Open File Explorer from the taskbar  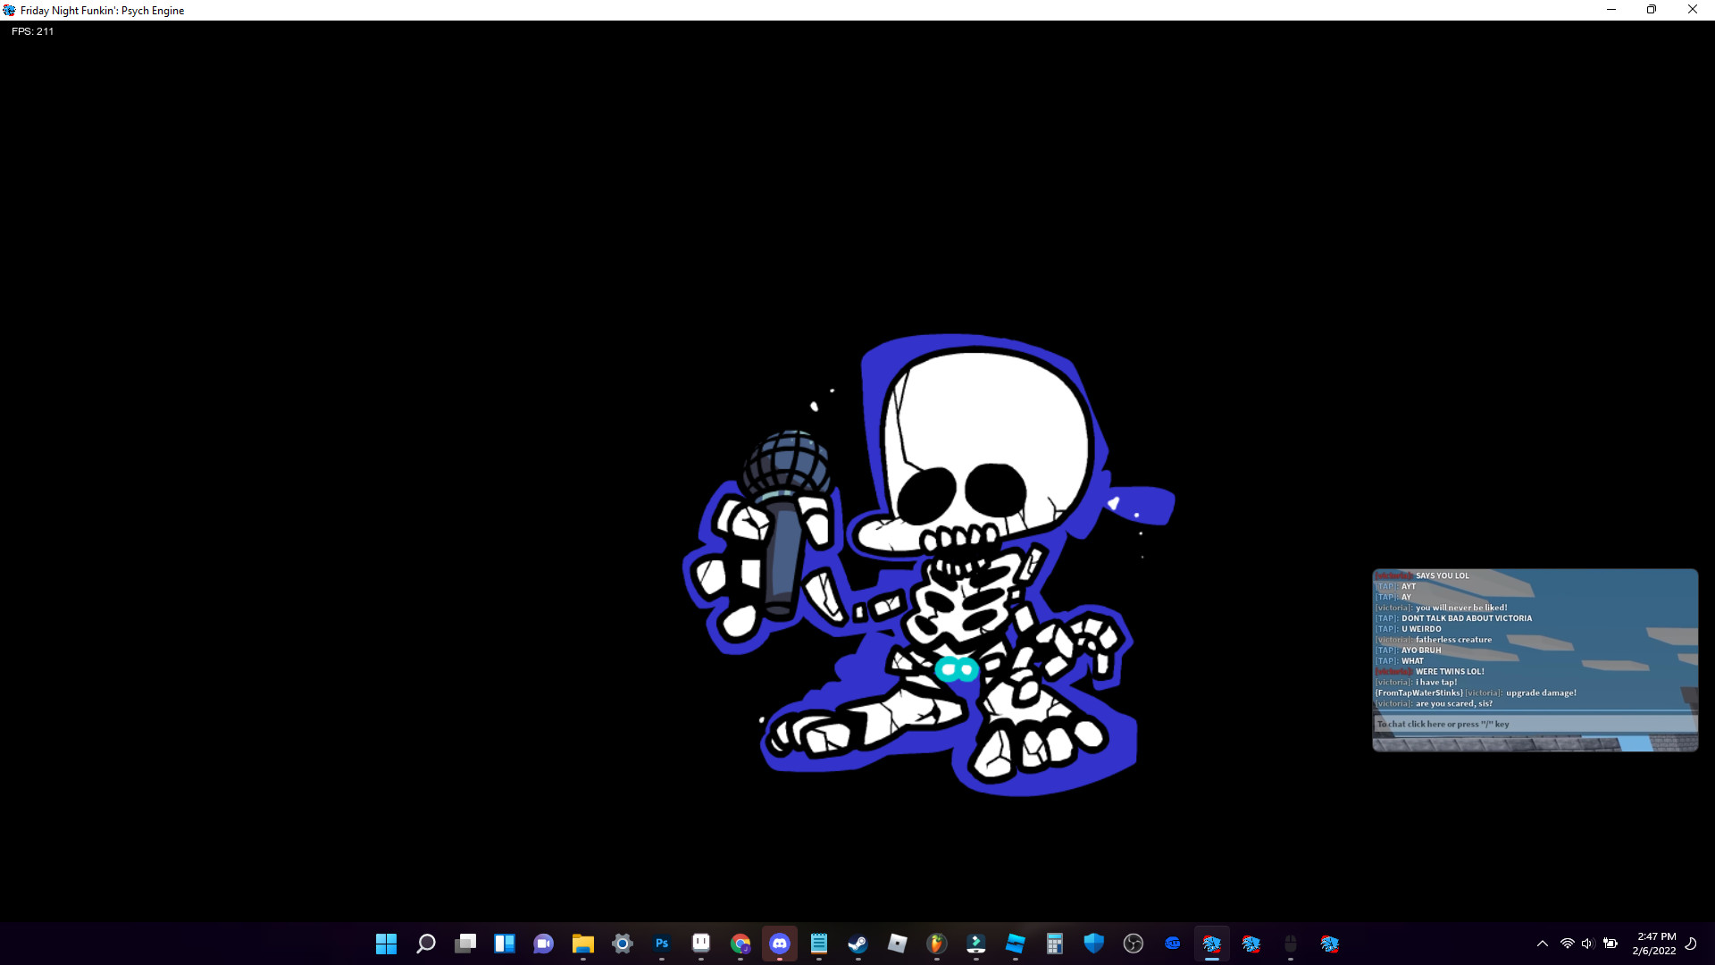tap(583, 943)
